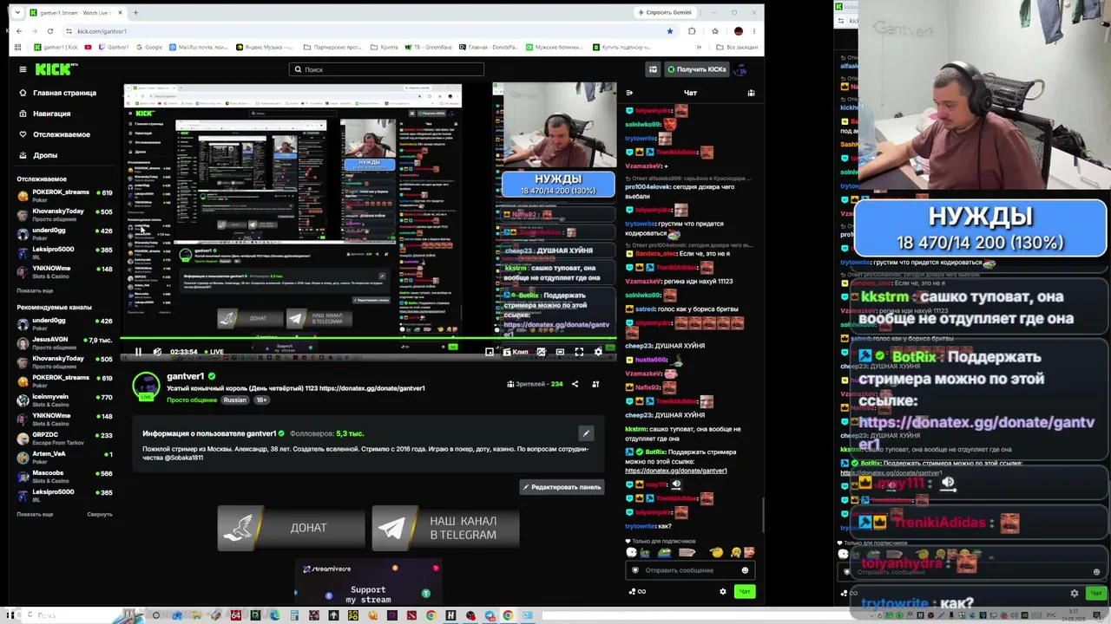Open a new browser tab
Viewport: 1111px width, 624px height.
[136, 13]
